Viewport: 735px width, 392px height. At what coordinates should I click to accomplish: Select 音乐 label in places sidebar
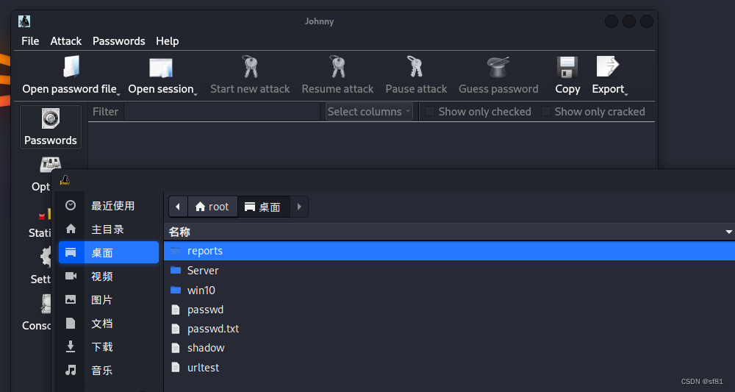[102, 370]
